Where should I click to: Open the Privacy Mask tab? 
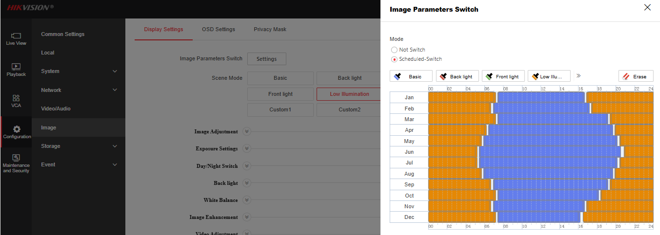tap(270, 29)
